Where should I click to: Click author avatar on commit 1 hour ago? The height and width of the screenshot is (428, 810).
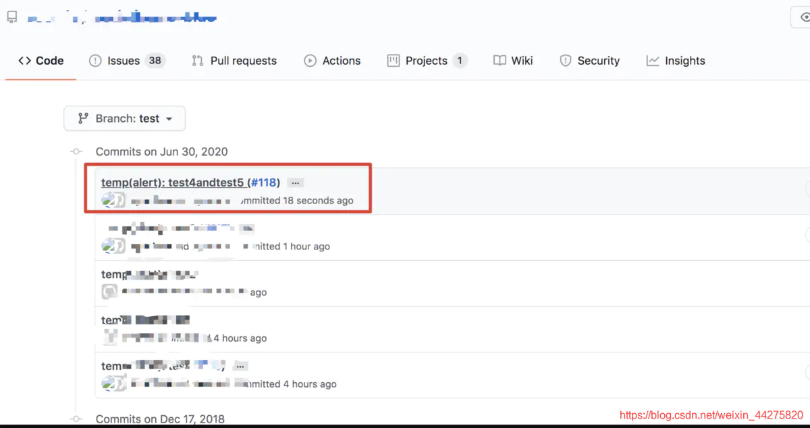113,246
